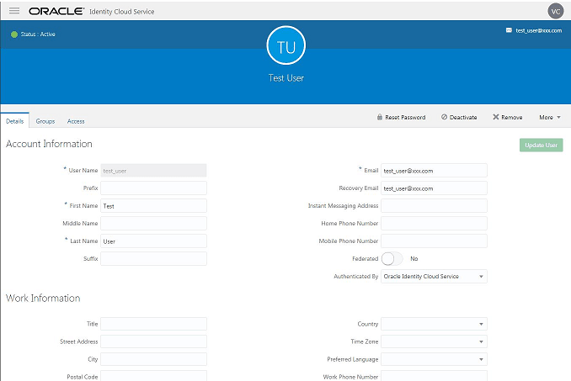Screen dimensions: 571x381
Task: Click the Mobile Phone Number field
Action: 434,241
